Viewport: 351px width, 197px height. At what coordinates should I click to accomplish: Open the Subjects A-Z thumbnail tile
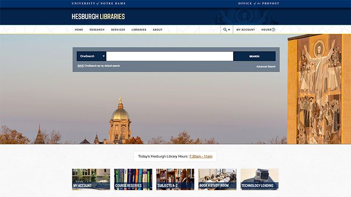pos(175,179)
